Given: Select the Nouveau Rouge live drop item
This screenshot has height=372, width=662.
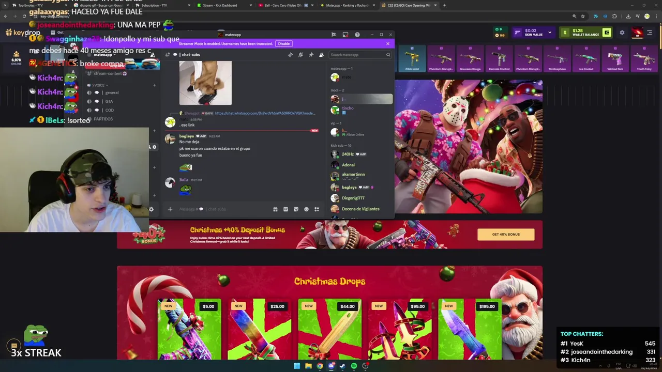Looking at the screenshot, I should coord(470,58).
